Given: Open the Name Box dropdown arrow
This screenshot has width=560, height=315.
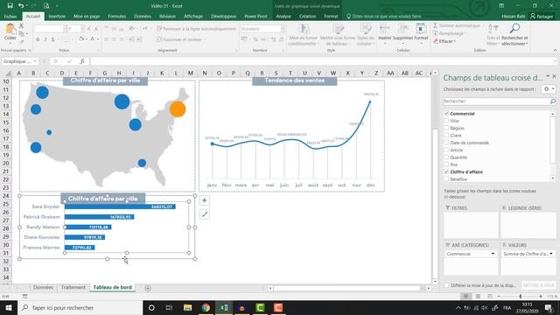Looking at the screenshot, I should (x=35, y=61).
